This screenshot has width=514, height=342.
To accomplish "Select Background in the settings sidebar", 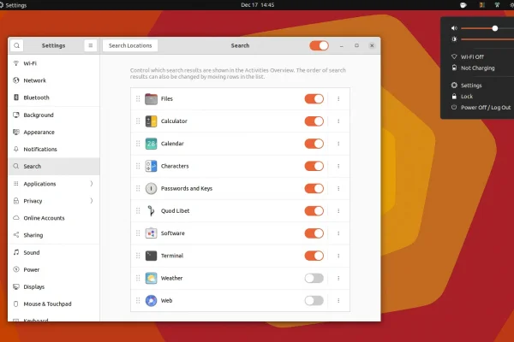I will (54, 115).
